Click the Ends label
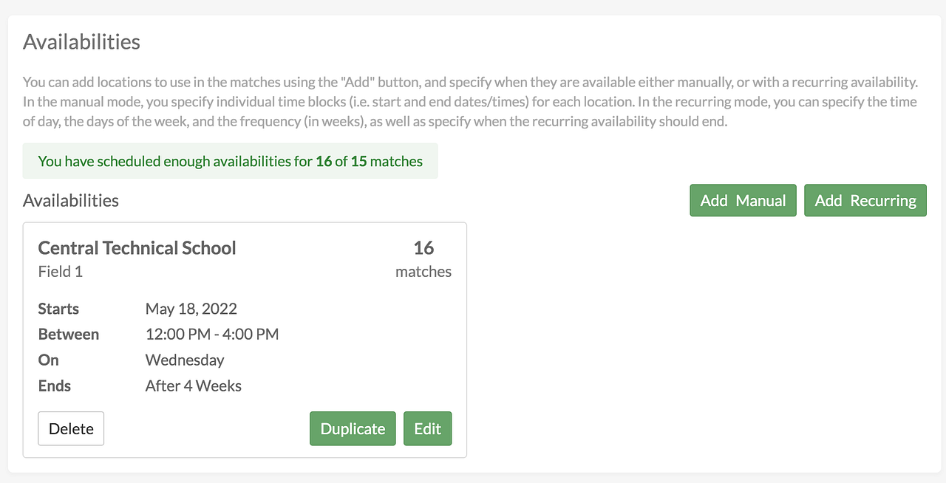The height and width of the screenshot is (483, 946). pyautogui.click(x=55, y=386)
